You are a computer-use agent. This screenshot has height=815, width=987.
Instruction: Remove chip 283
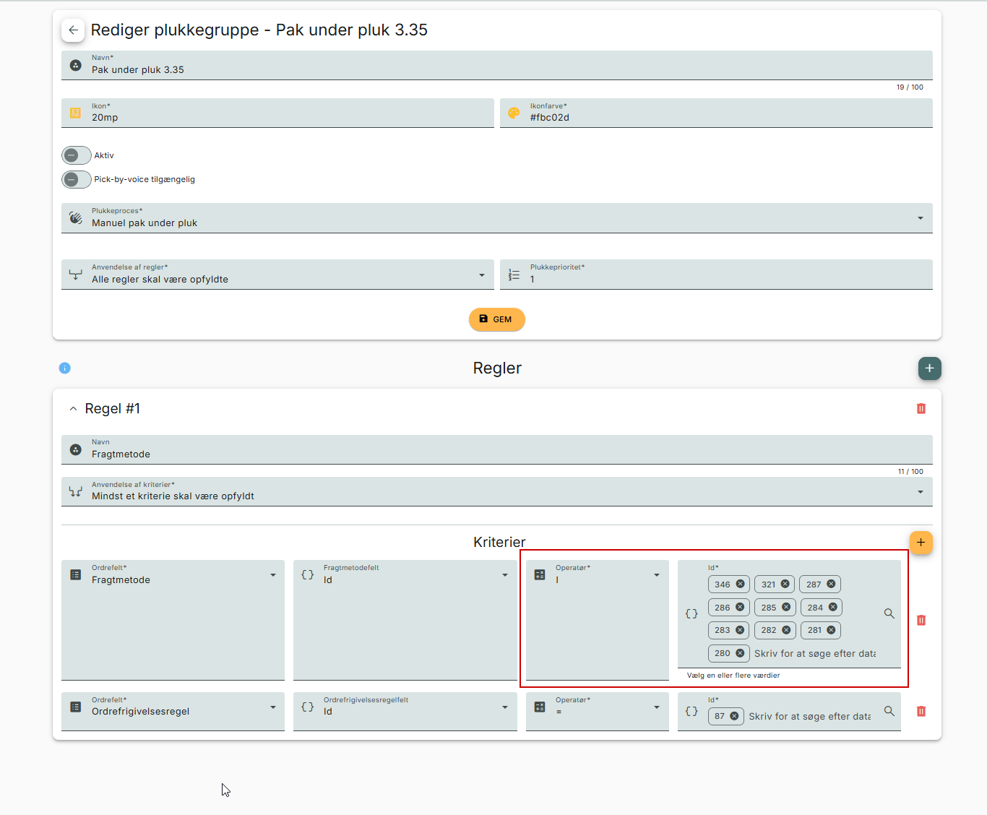pyautogui.click(x=740, y=630)
